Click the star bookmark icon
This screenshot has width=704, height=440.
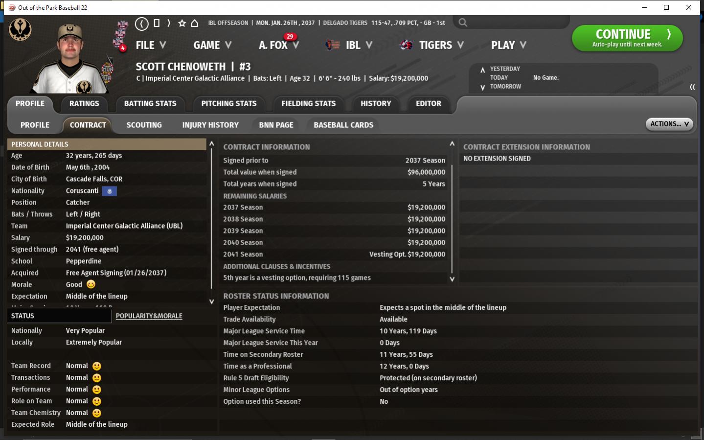(182, 23)
